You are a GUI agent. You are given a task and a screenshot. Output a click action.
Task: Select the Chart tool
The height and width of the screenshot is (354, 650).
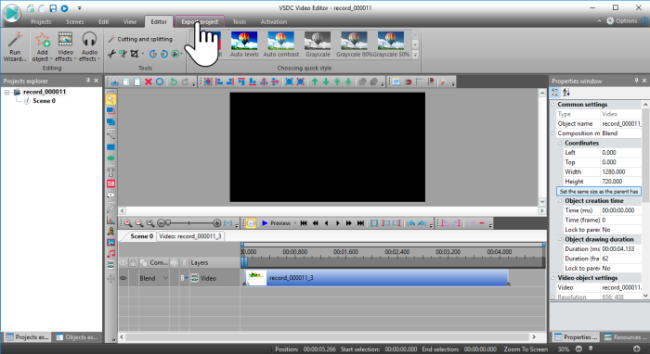pyautogui.click(x=110, y=220)
